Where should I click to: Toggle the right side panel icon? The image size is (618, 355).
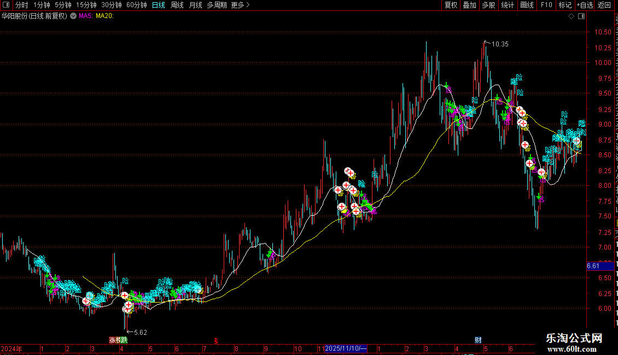click(x=581, y=16)
